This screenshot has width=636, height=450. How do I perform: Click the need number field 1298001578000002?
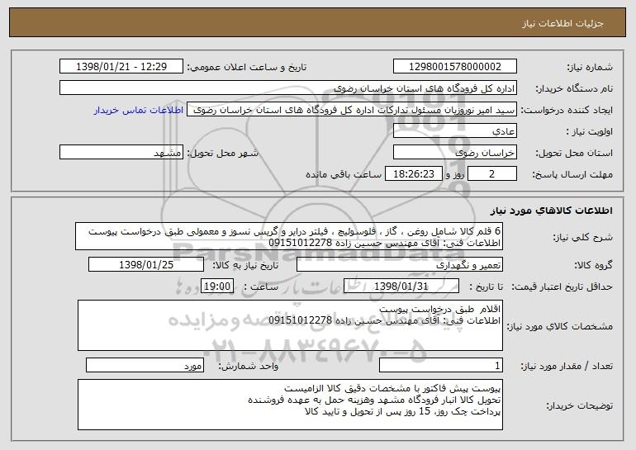454,67
